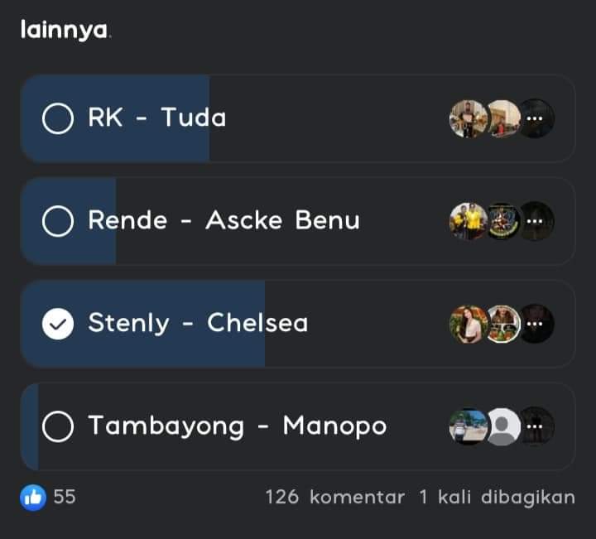Viewport: 596px width, 539px height.
Task: Expand voter list for Tambayong - Manopo
Action: 536,426
